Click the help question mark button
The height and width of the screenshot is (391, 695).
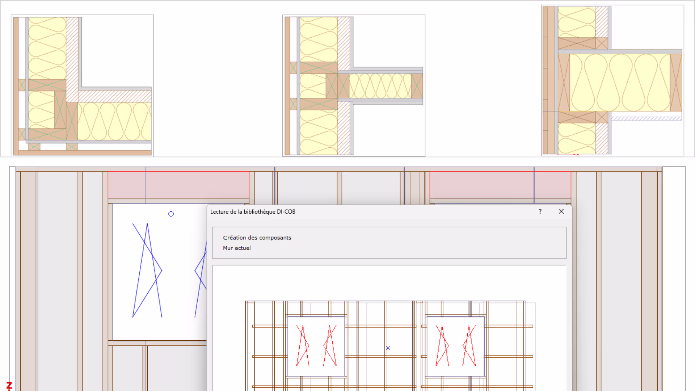540,211
